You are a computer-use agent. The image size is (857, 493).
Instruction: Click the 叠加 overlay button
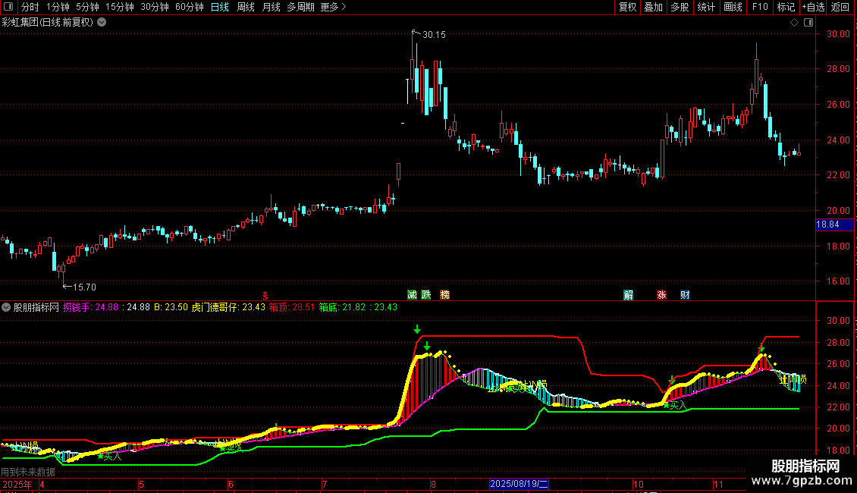[653, 7]
